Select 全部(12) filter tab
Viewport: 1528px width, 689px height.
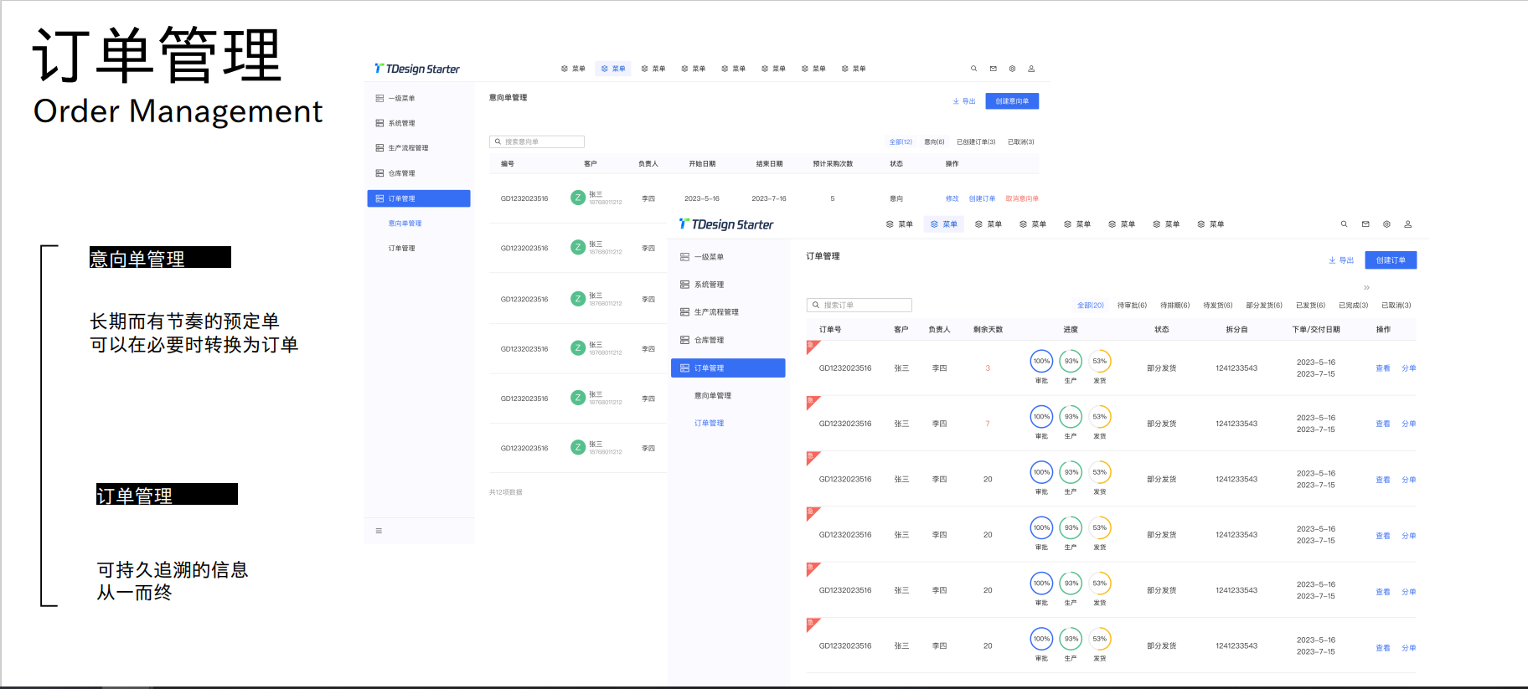point(901,142)
